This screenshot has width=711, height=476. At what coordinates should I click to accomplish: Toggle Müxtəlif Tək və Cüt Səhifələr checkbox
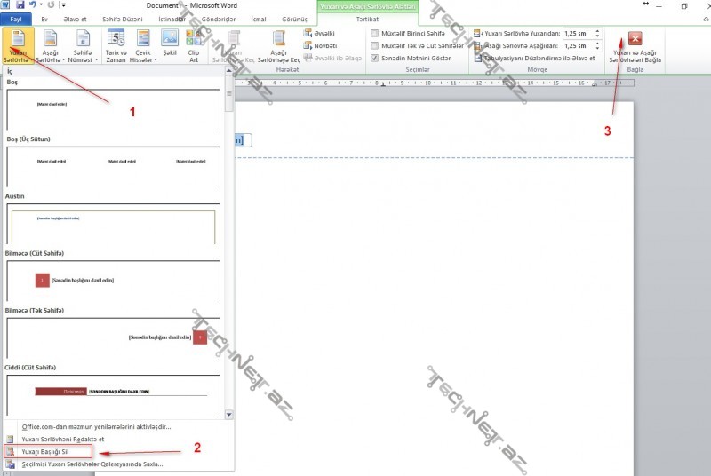click(x=374, y=45)
